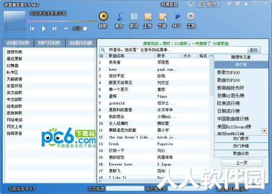272x194 pixels.
Task: Click the song list scroll-up arrow
Action: coord(211,56)
